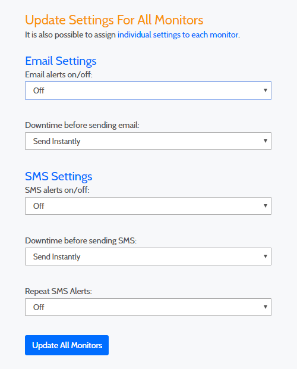Click the Update All Monitors button
Screen dimensions: 297x369
pos(67,345)
